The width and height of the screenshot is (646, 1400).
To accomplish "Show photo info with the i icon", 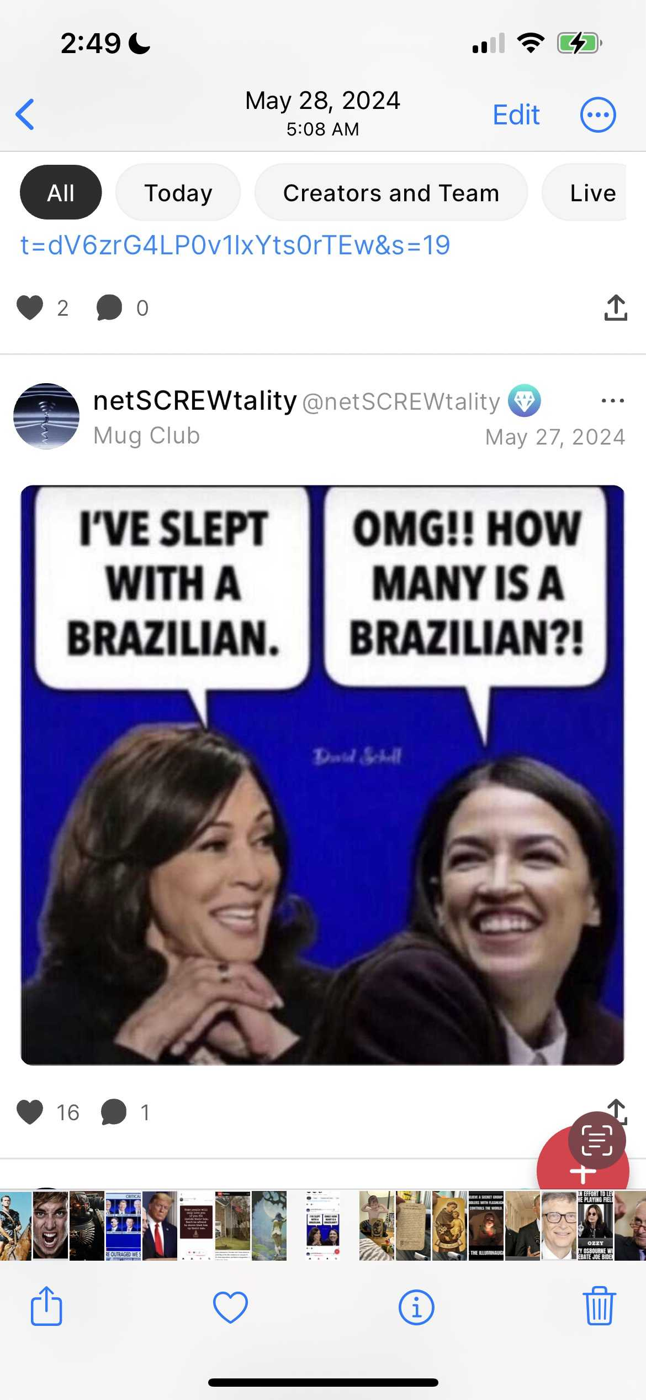I will point(416,1307).
